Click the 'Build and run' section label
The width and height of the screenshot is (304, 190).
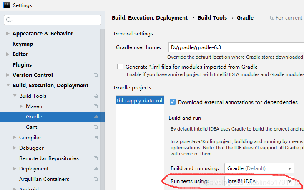(x=185, y=118)
